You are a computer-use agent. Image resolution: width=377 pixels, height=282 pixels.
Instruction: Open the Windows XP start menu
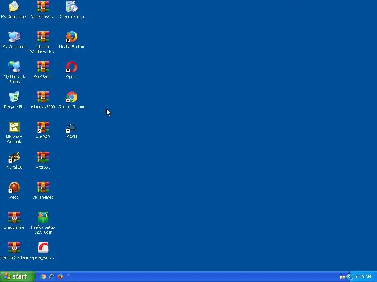pyautogui.click(x=17, y=277)
